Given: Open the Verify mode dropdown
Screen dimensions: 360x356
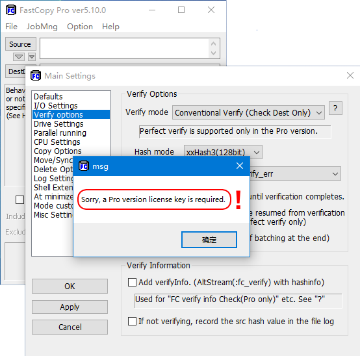Looking at the screenshot, I should tap(248, 112).
